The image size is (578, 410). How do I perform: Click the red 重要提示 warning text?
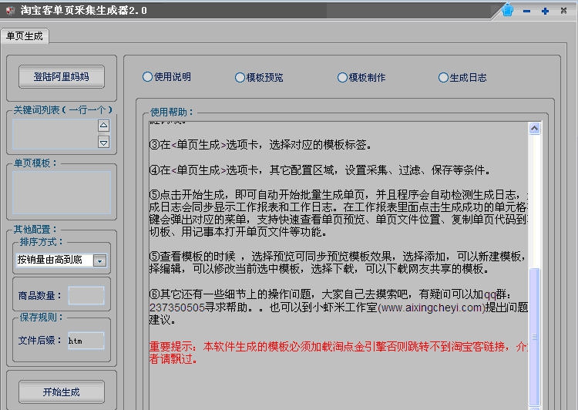tap(339, 352)
